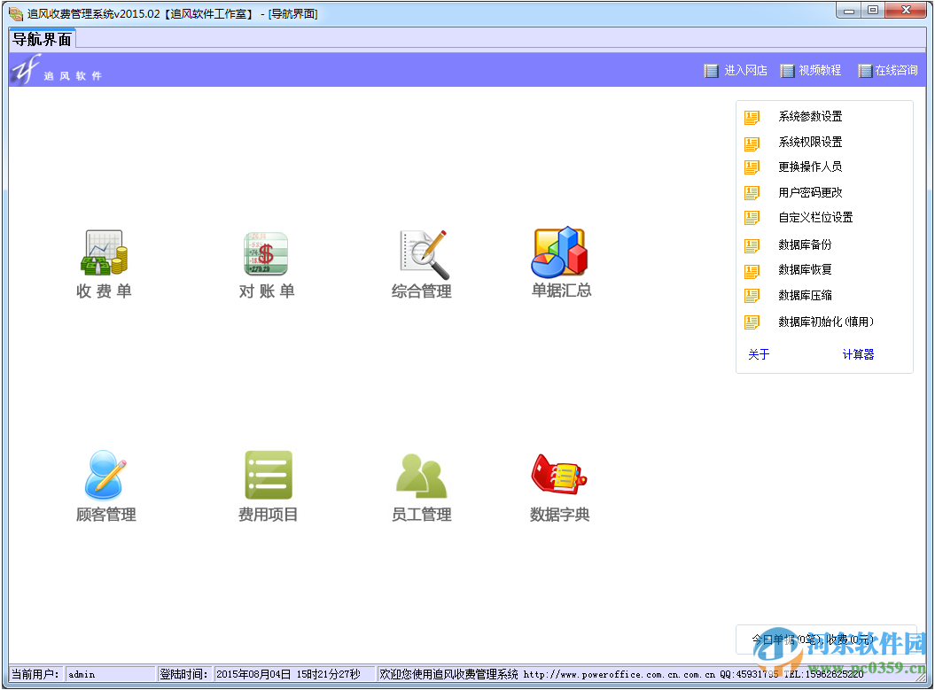Click the icon beside 数据库备份
This screenshot has height=690, width=935.
point(752,245)
